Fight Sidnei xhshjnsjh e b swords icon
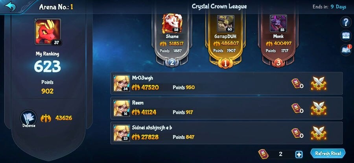The image size is (354, 163). coord(319,133)
